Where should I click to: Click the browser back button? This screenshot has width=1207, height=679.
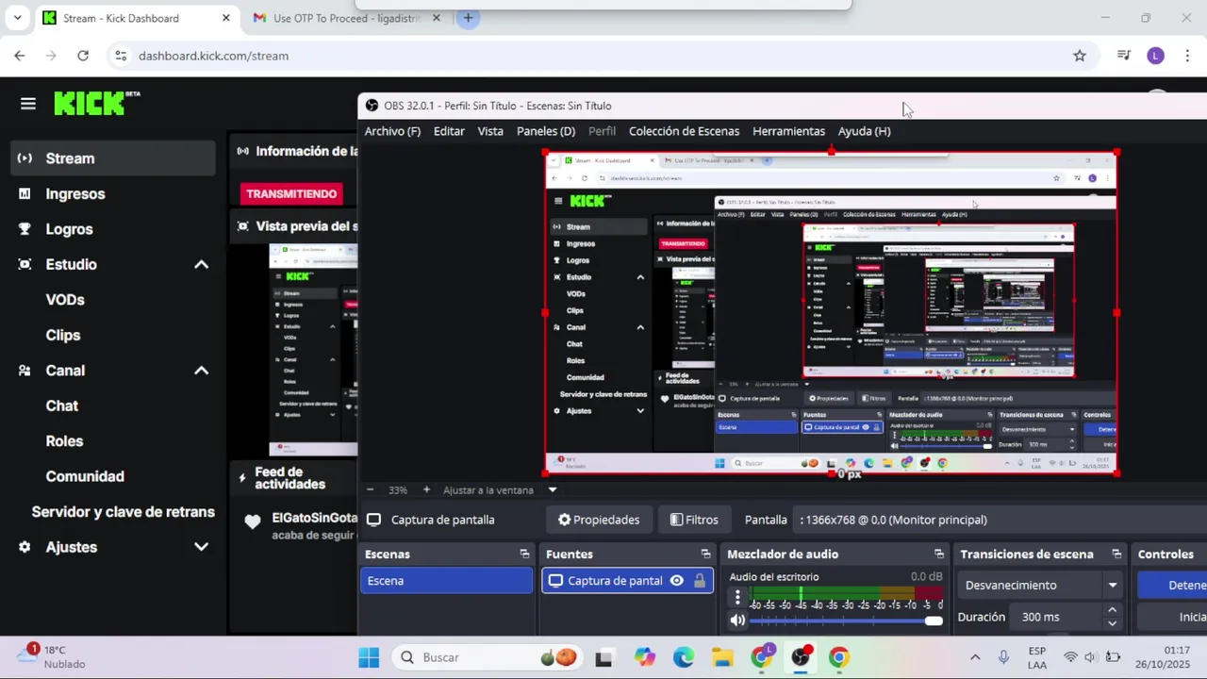tap(19, 56)
